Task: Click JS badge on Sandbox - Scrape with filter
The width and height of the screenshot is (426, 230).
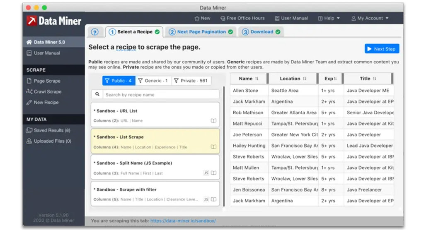Action: 206,199
